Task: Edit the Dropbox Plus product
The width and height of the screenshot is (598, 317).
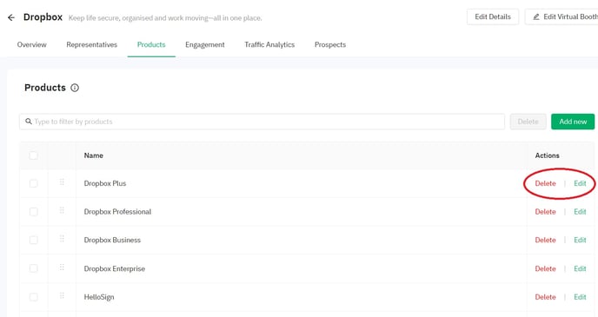Action: tap(580, 183)
